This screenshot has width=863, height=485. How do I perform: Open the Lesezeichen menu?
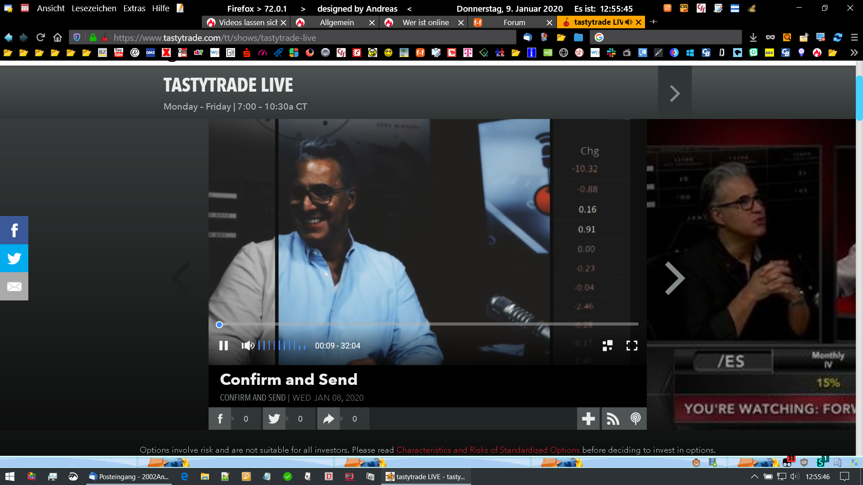(x=93, y=8)
